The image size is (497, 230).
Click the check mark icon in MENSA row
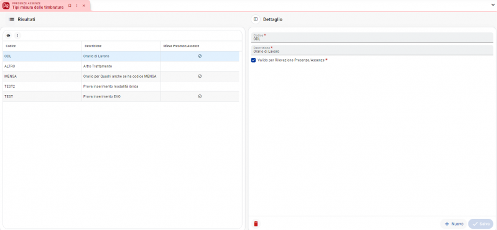(200, 76)
